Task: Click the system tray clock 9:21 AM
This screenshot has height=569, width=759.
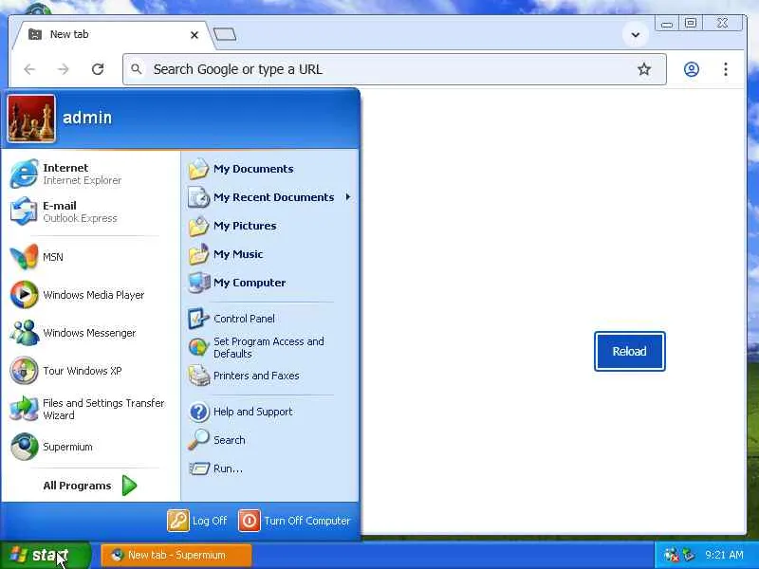Action: pos(724,555)
